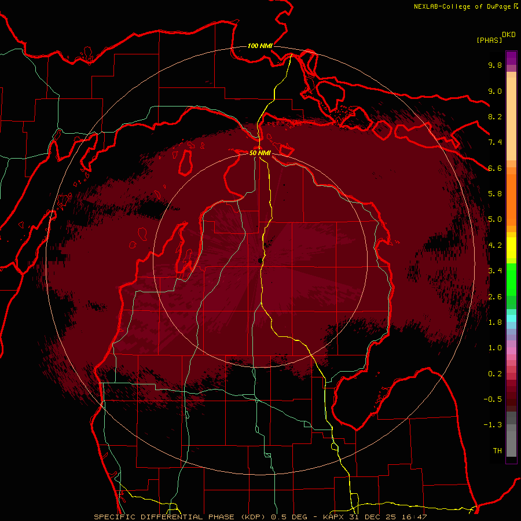Click the KAPX radar site dot at map center

click(260, 260)
